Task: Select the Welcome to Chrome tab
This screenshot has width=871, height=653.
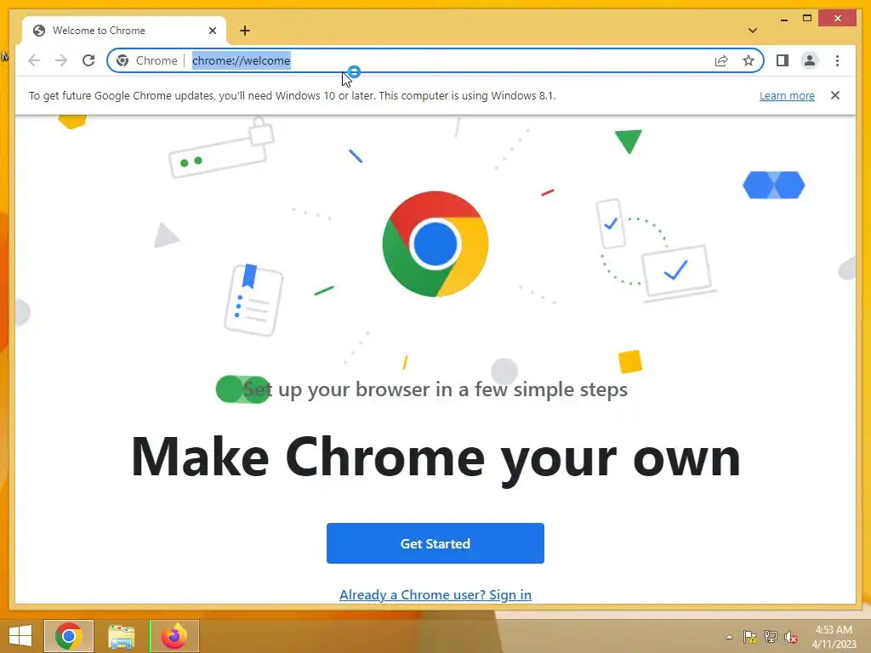Action: tap(124, 31)
